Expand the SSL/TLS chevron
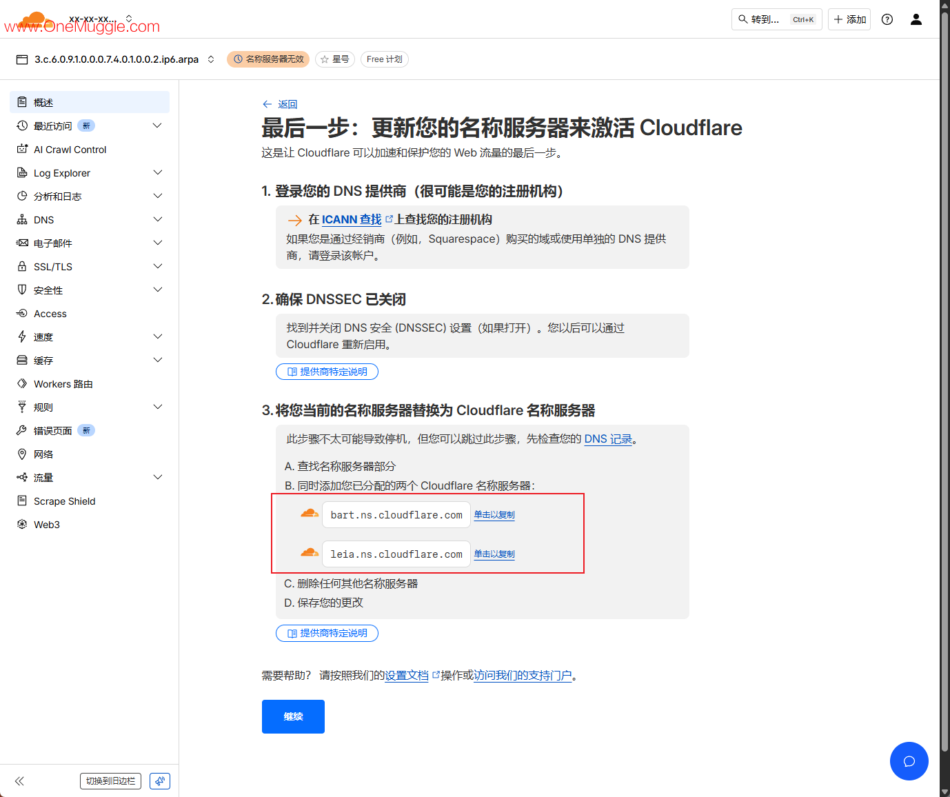The width and height of the screenshot is (950, 797). [157, 266]
